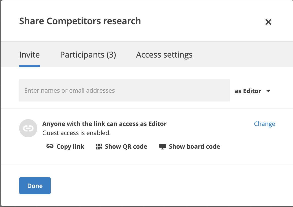
Task: Click Show board code
Action: [189, 146]
